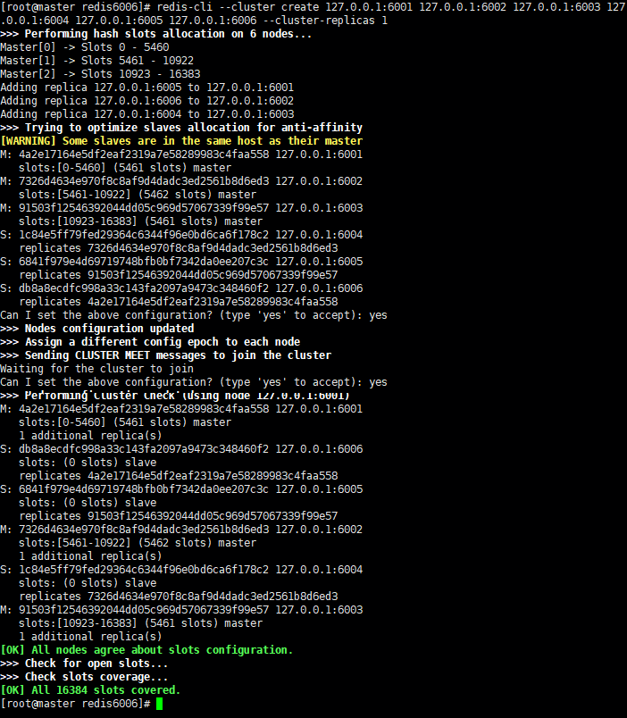Select 'same host as their master' warning words
Screen dimensions: 627x718
[x=284, y=141]
